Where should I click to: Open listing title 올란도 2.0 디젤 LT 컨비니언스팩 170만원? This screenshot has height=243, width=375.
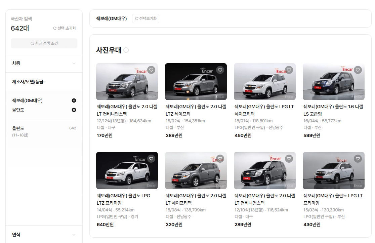pyautogui.click(x=127, y=110)
